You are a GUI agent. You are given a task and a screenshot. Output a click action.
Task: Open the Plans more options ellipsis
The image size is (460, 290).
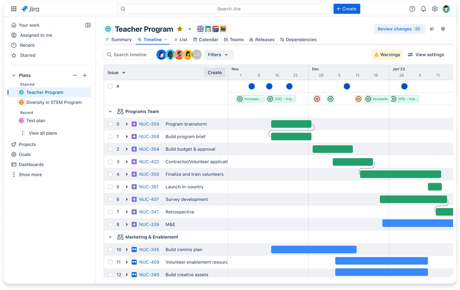[75, 75]
